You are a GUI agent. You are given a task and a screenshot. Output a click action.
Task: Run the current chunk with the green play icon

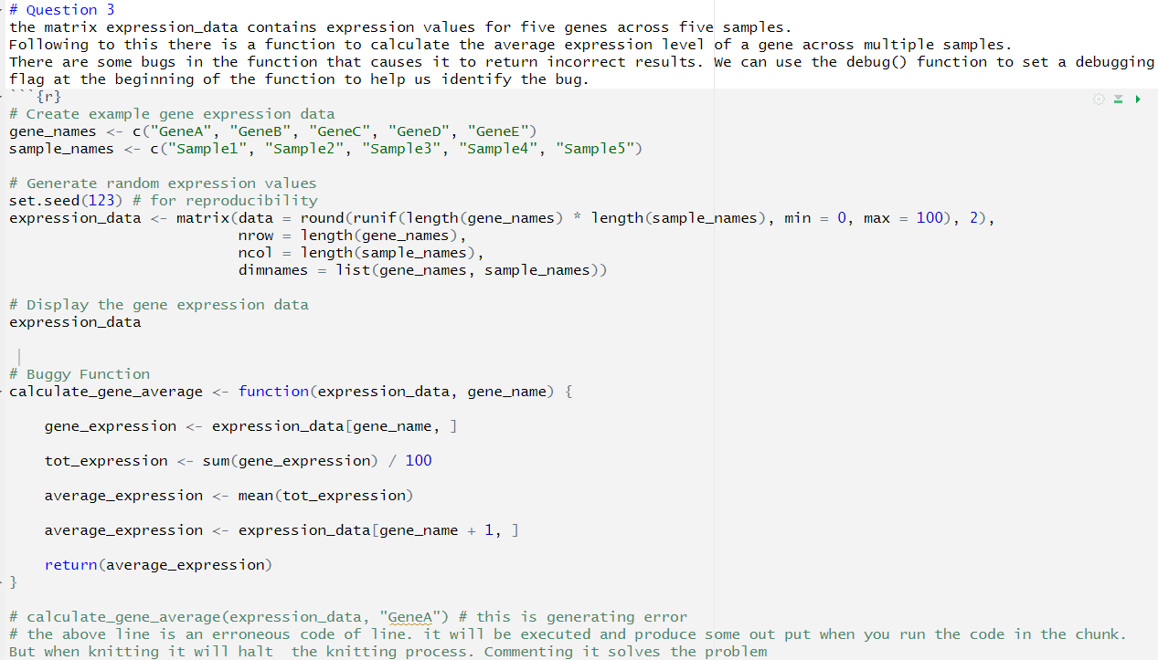point(1138,99)
